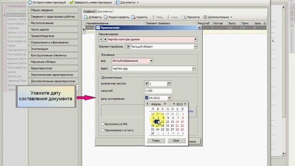Click the След. navigation button
295x166 pixels.
[172, 17]
